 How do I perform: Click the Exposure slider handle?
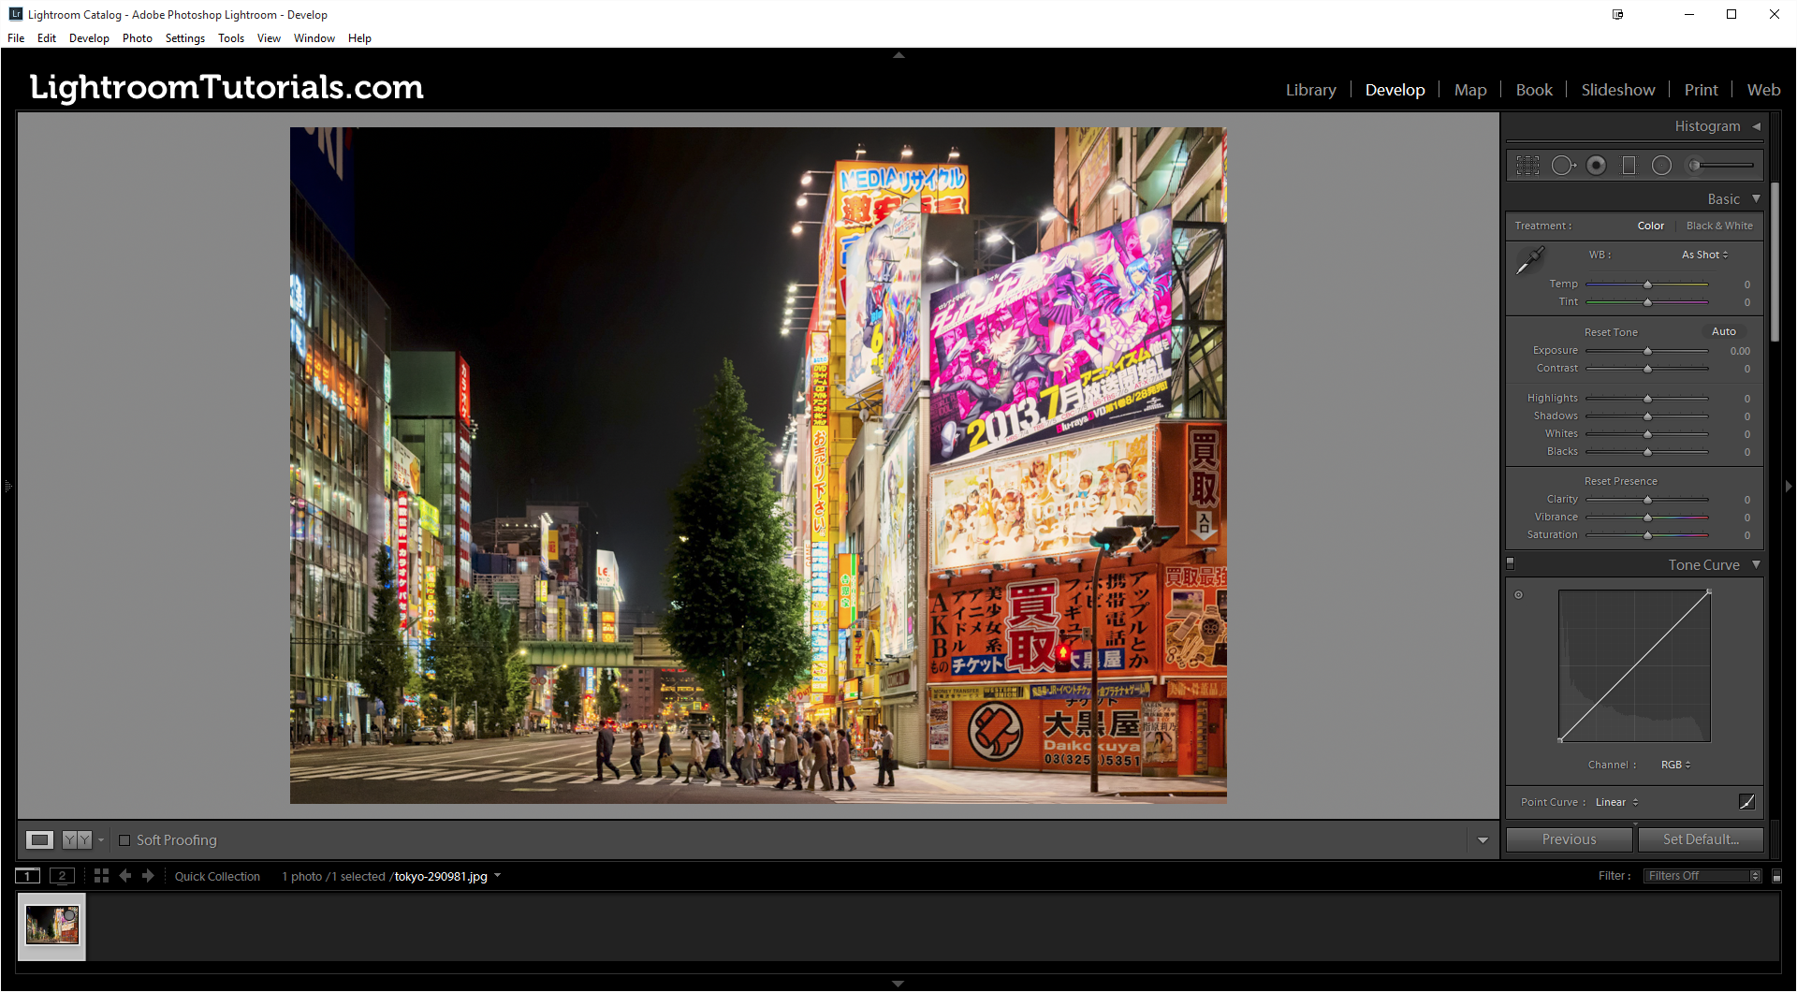click(x=1647, y=351)
